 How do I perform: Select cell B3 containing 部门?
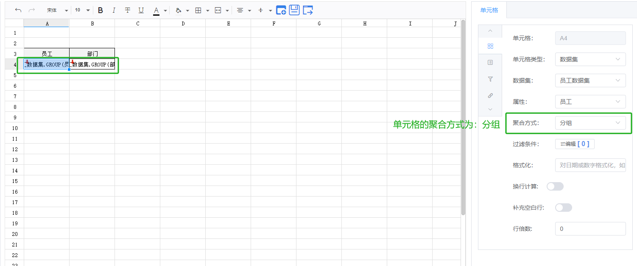point(92,54)
